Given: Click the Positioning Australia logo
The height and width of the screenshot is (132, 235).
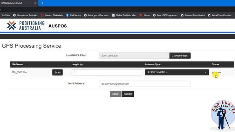Looking at the screenshot, I should coord(25,26).
